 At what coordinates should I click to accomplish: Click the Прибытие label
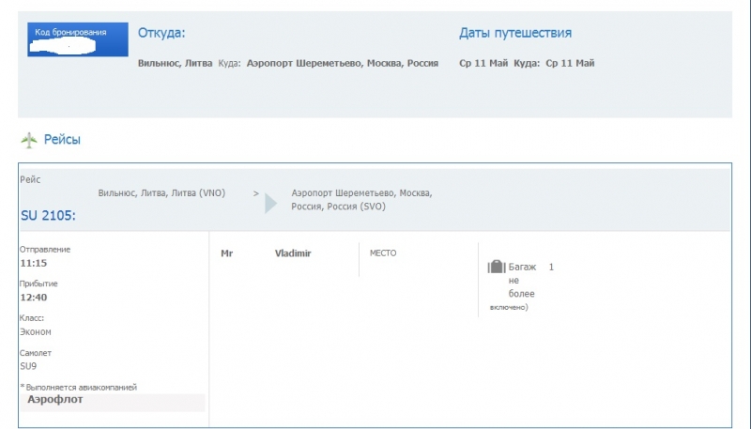pos(38,283)
